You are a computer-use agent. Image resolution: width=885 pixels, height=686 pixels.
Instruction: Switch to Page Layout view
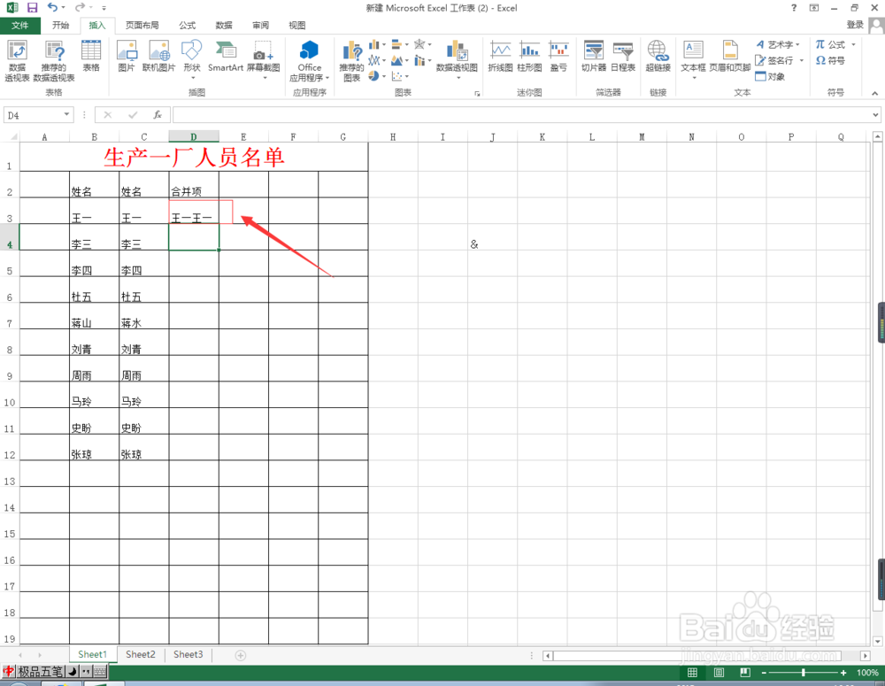719,673
